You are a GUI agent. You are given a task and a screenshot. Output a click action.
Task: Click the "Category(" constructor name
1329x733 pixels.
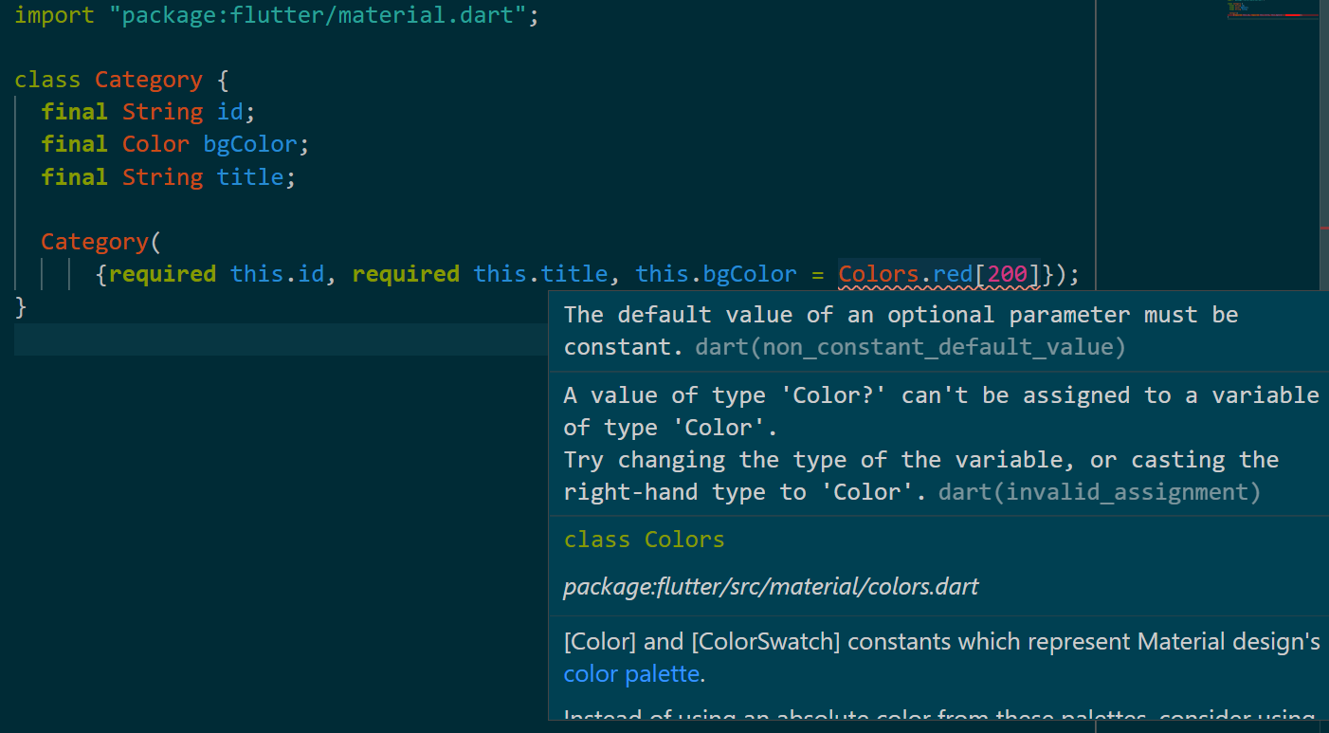94,242
